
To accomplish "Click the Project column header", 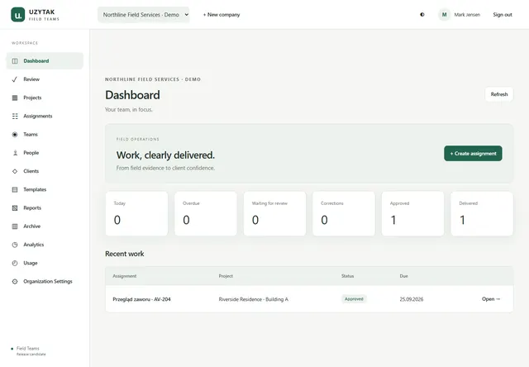I will click(x=226, y=276).
